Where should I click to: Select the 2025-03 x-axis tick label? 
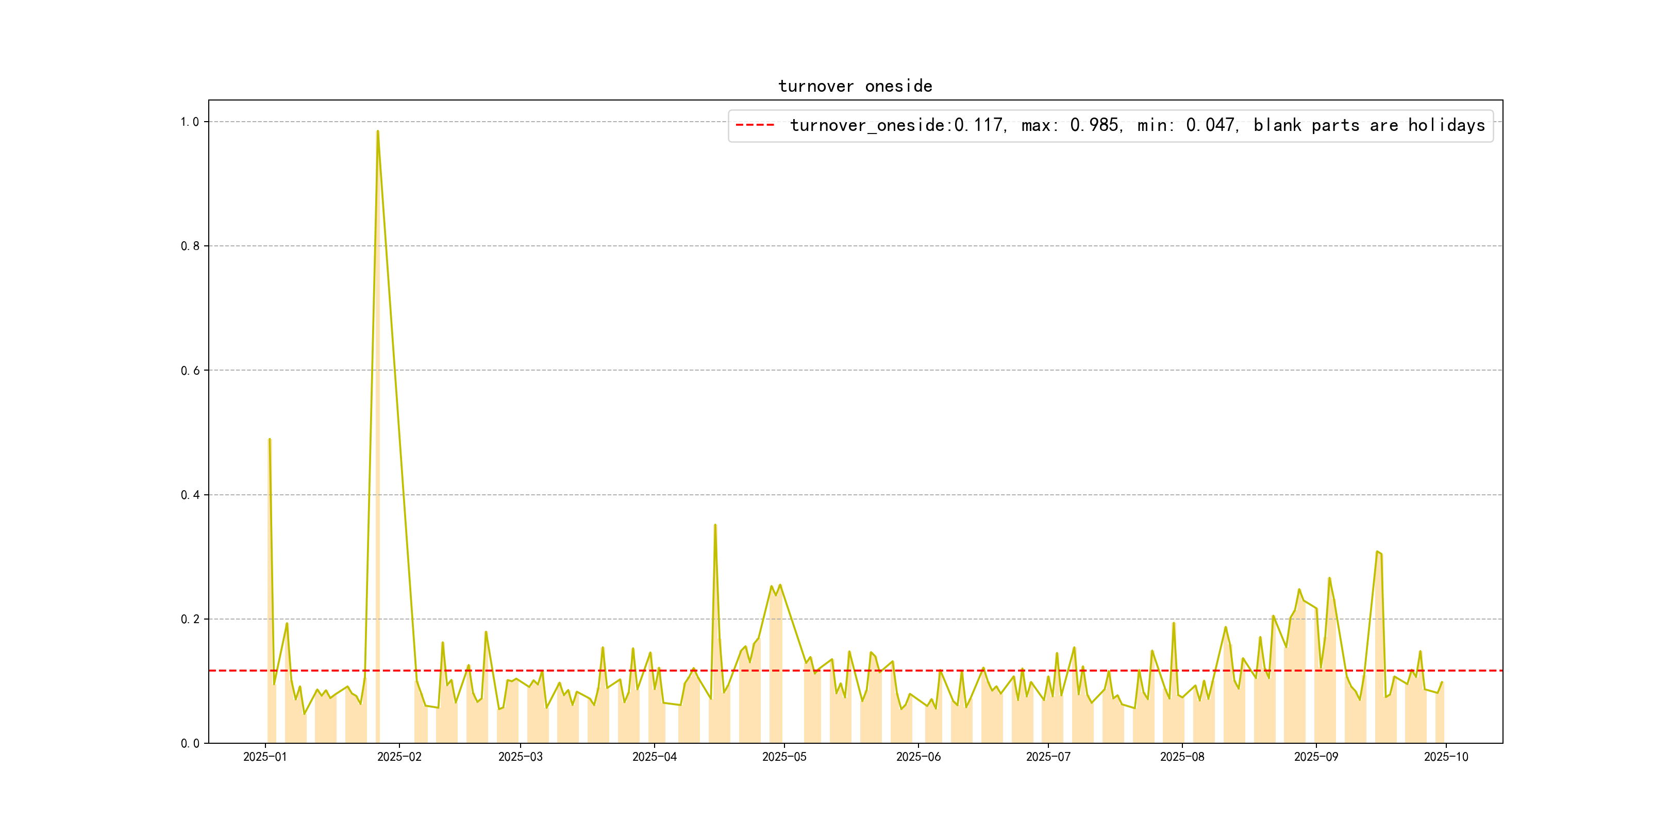(520, 757)
